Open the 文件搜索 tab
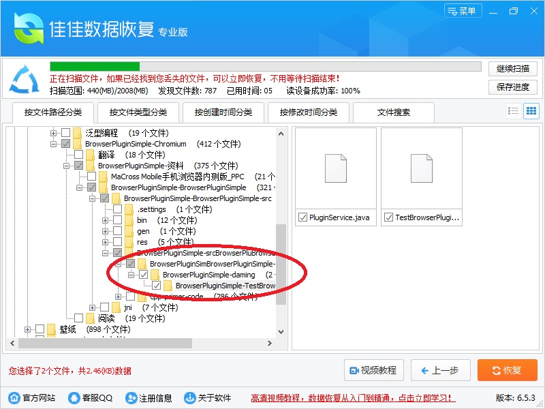Screen dimensions: 545x409 point(394,112)
